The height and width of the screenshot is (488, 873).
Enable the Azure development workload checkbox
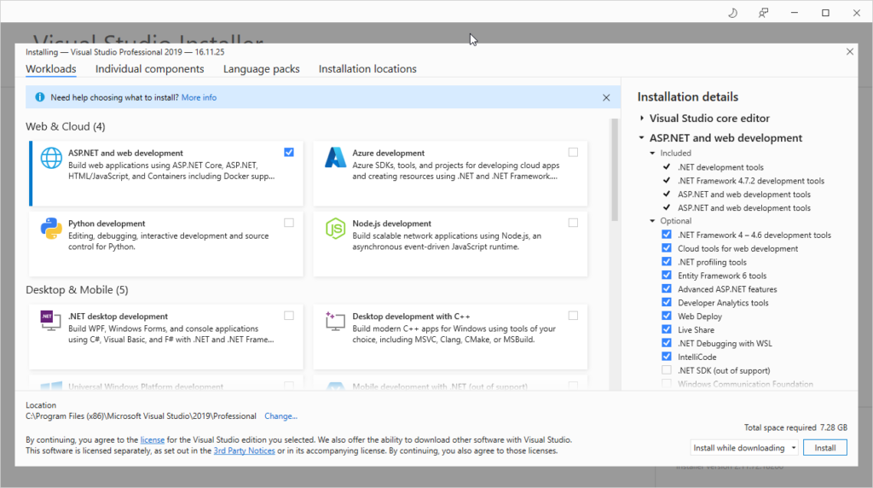[x=573, y=152]
